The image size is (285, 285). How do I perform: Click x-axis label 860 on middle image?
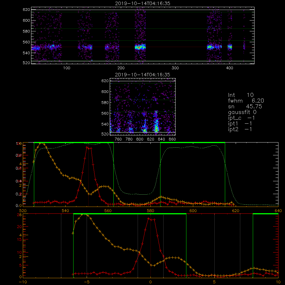[x=172, y=139]
